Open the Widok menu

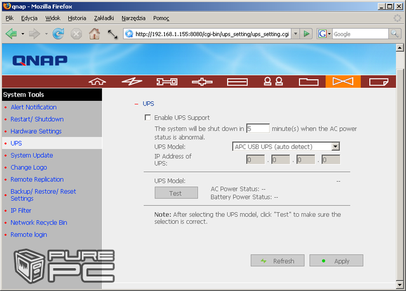click(53, 18)
